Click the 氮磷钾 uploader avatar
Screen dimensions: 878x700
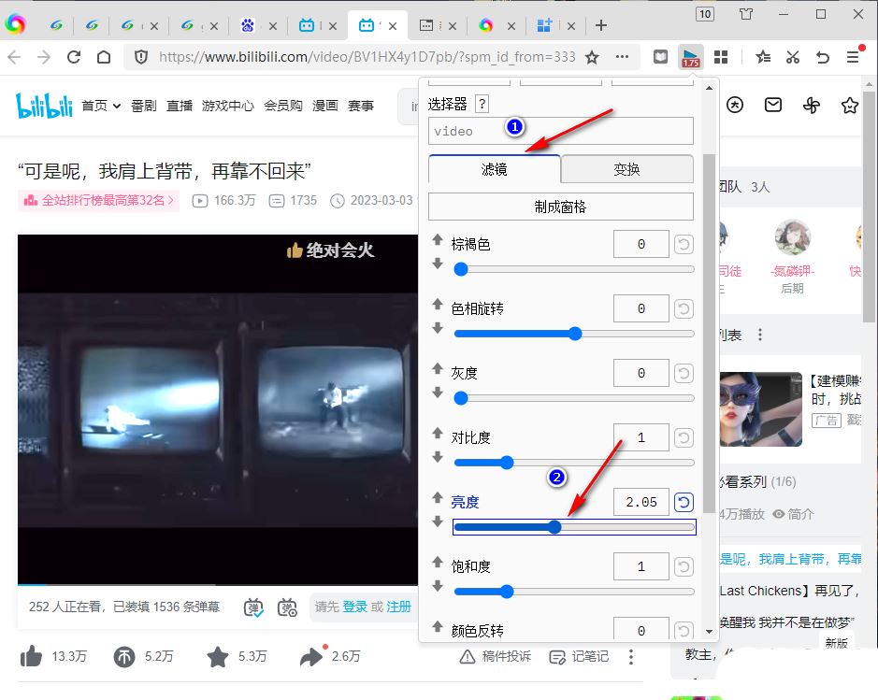[792, 237]
